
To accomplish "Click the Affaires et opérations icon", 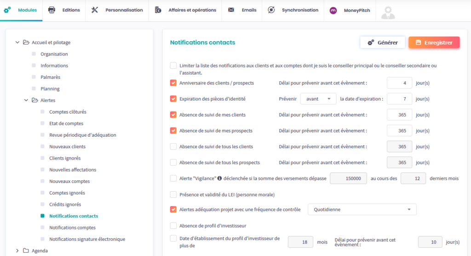I will (158, 10).
